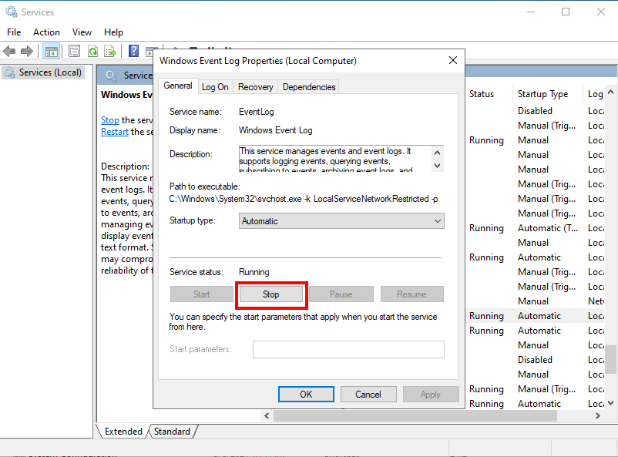
Task: Click the greyed-out Apply button
Action: coord(431,395)
